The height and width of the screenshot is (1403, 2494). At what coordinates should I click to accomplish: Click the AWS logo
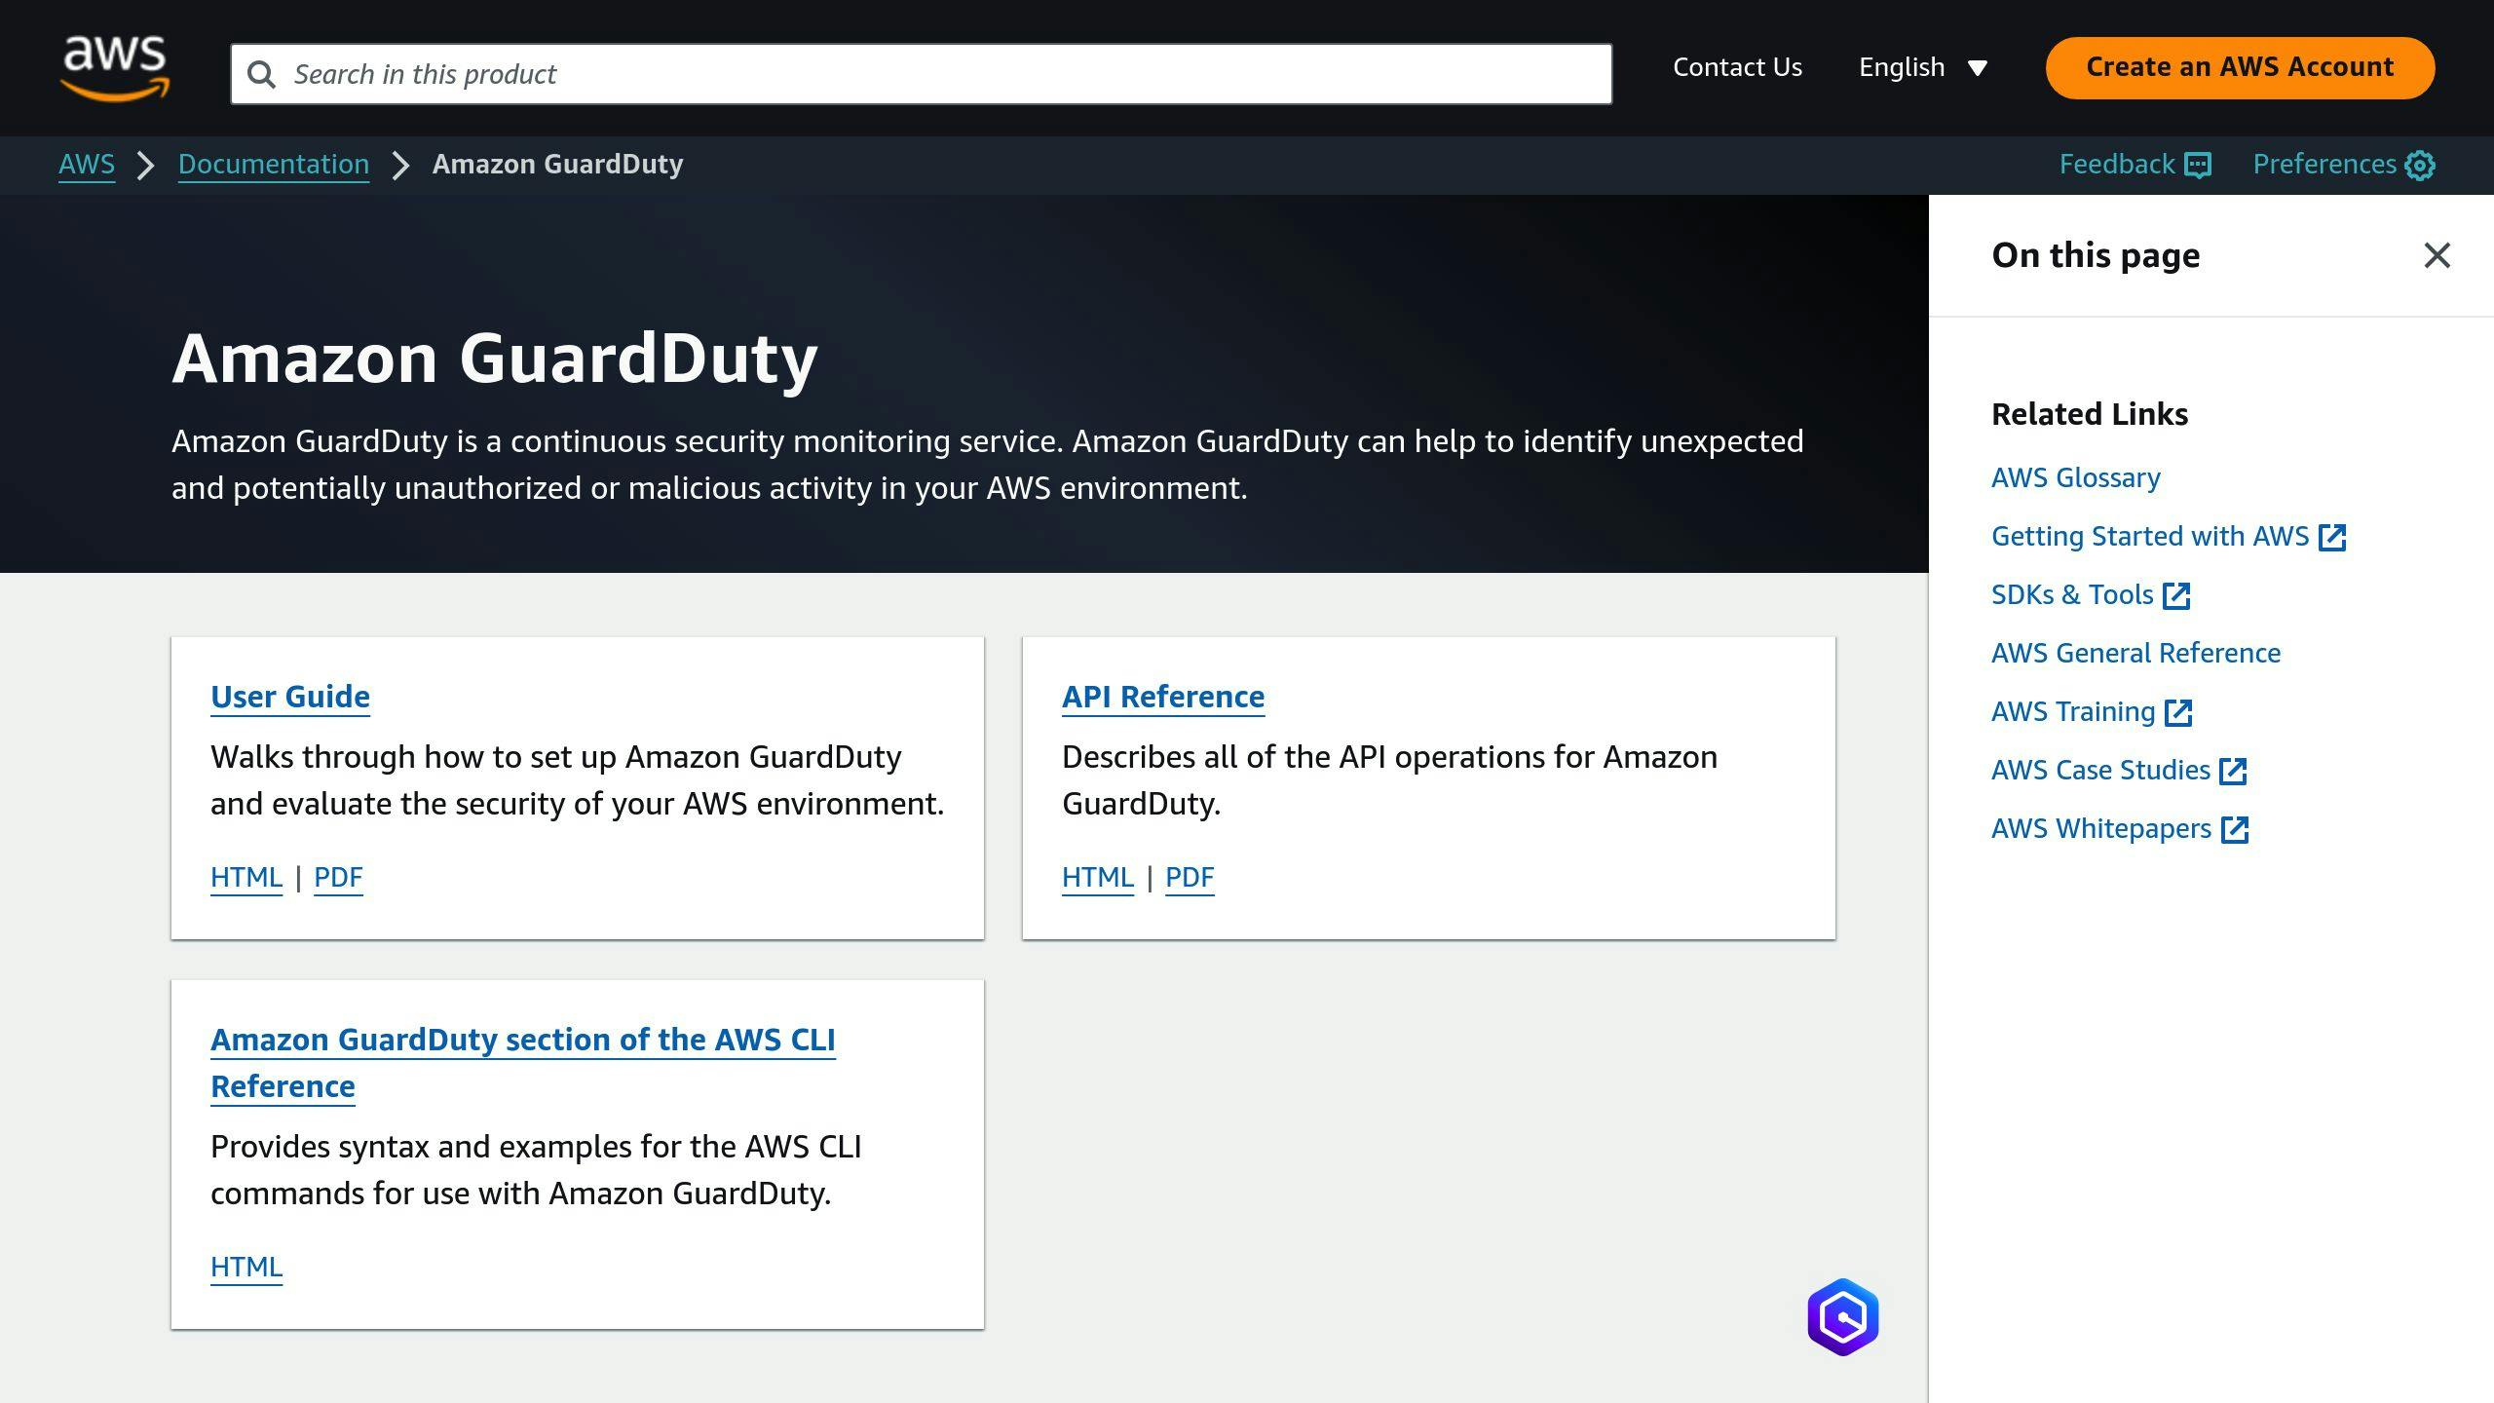(115, 68)
